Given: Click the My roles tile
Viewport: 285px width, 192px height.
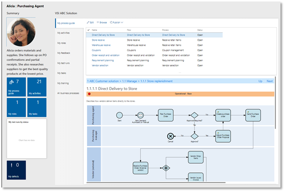Looking at the screenshot, I should pos(16,108).
